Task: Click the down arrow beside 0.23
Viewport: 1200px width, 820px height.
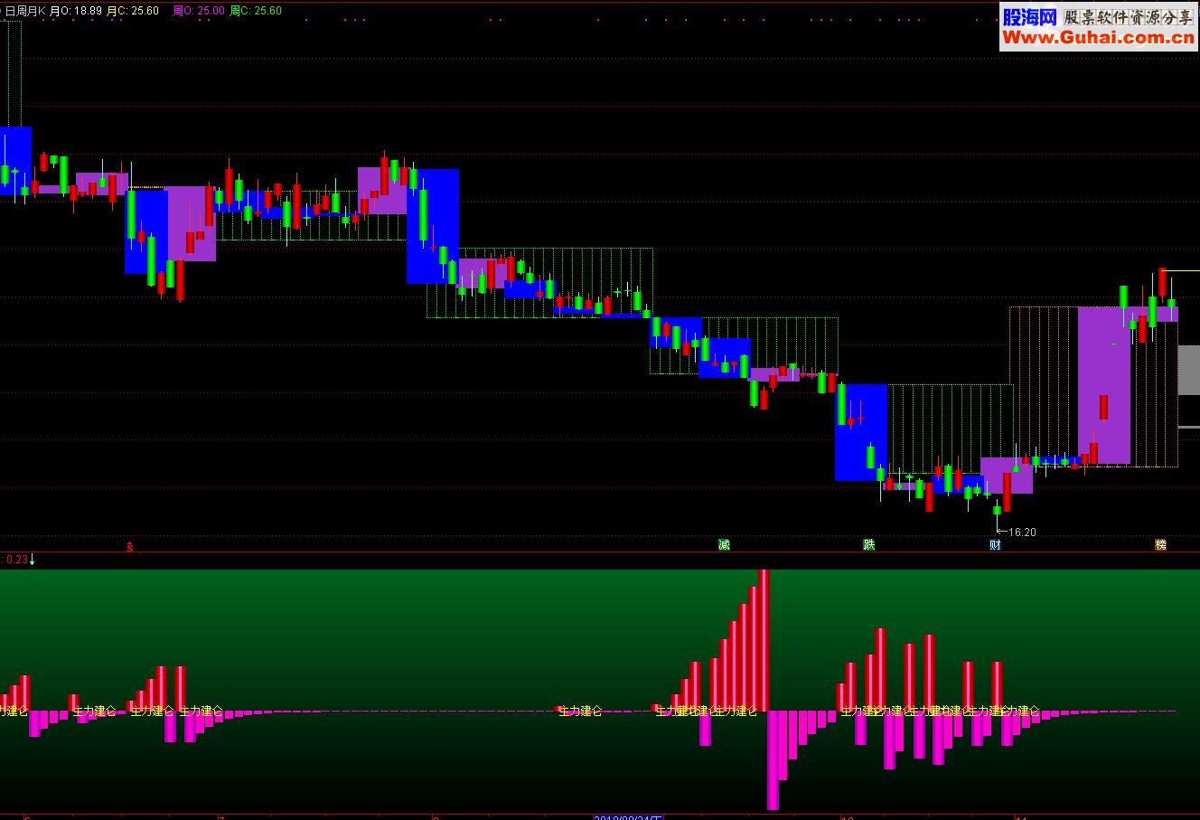Action: (x=32, y=560)
